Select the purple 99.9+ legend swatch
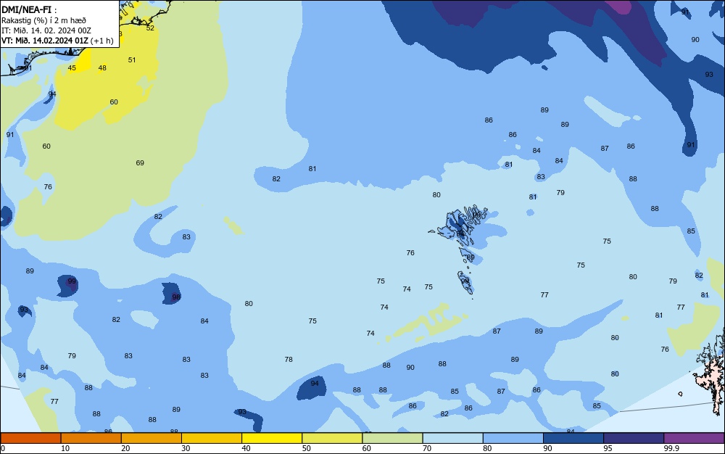The width and height of the screenshot is (725, 454). pos(694,438)
